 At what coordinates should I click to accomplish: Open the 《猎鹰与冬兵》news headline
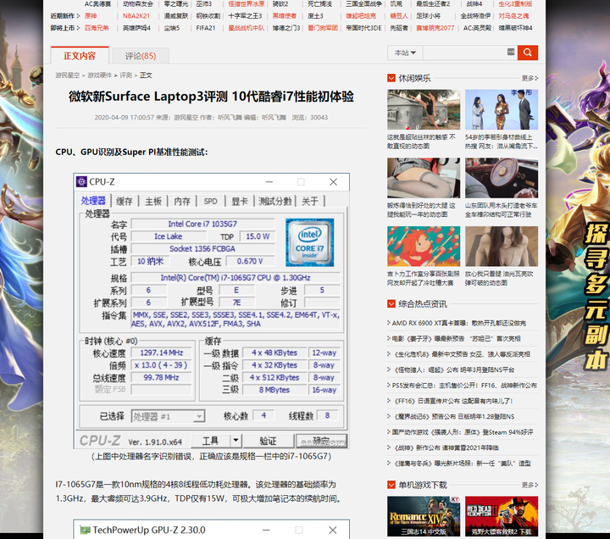pyautogui.click(x=462, y=463)
